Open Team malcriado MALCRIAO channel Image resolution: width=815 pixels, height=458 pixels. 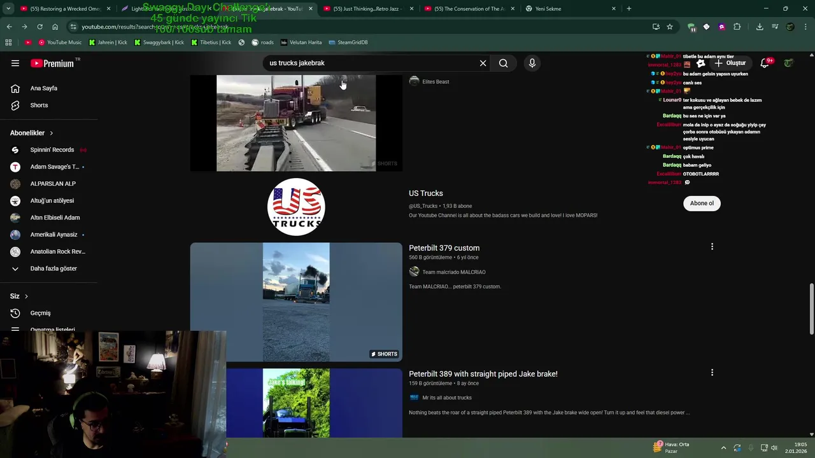tap(453, 272)
